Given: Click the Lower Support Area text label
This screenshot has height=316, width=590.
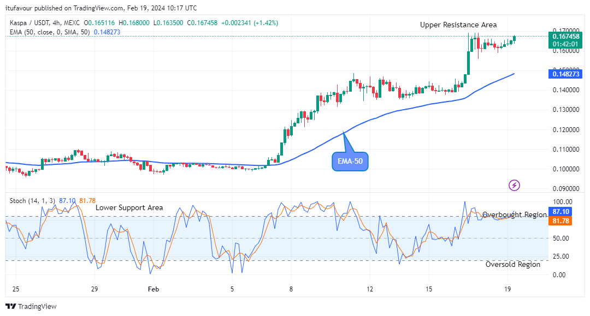Looking at the screenshot, I should coord(129,208).
